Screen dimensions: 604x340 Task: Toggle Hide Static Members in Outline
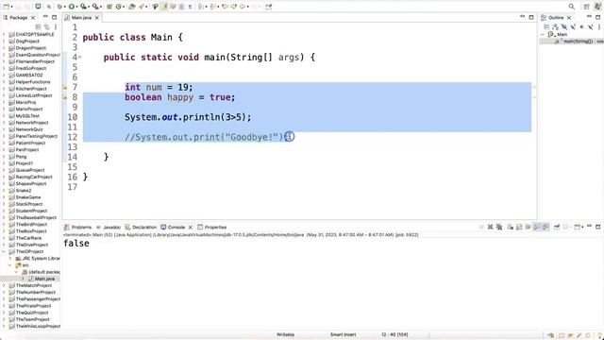573,26
